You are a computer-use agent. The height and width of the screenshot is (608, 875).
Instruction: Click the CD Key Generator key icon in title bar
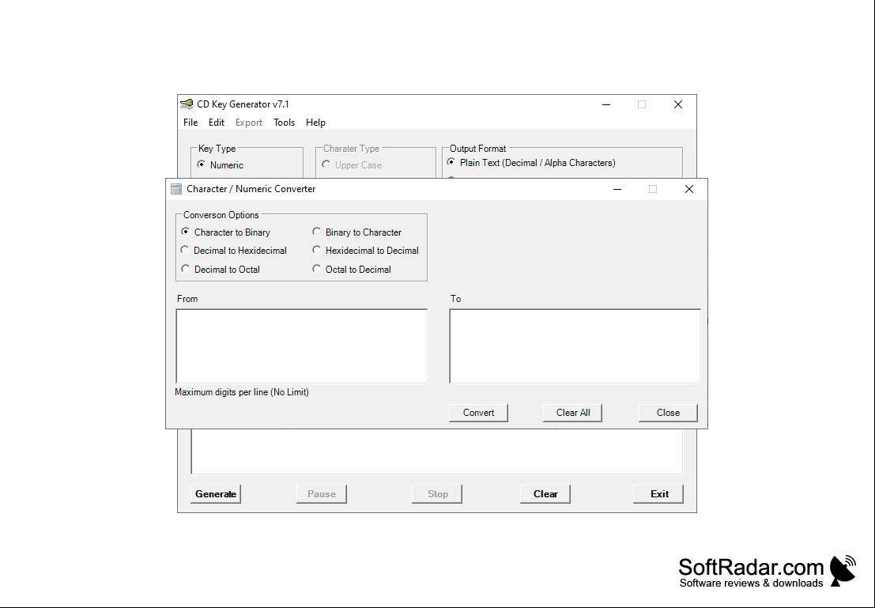[187, 104]
